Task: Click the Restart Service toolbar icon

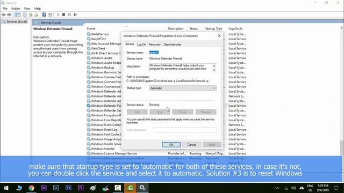Action: [75, 14]
